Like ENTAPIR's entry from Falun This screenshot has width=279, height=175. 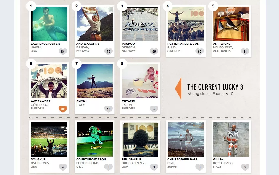(154, 109)
